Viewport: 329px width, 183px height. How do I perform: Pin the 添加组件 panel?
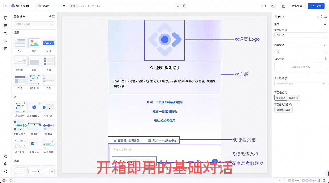pos(50,16)
